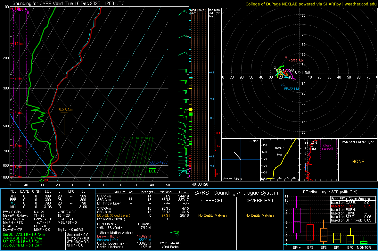
Task: Select the '9 km' height marker
Action: tap(18, 79)
